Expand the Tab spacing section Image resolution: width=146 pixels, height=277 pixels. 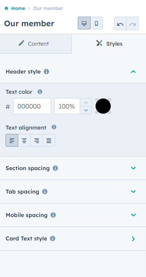(133, 192)
